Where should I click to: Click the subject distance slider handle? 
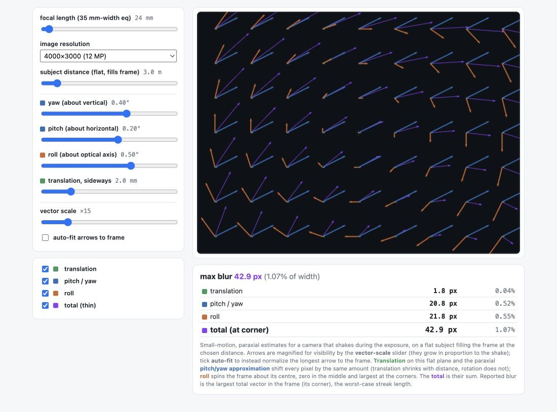point(57,84)
